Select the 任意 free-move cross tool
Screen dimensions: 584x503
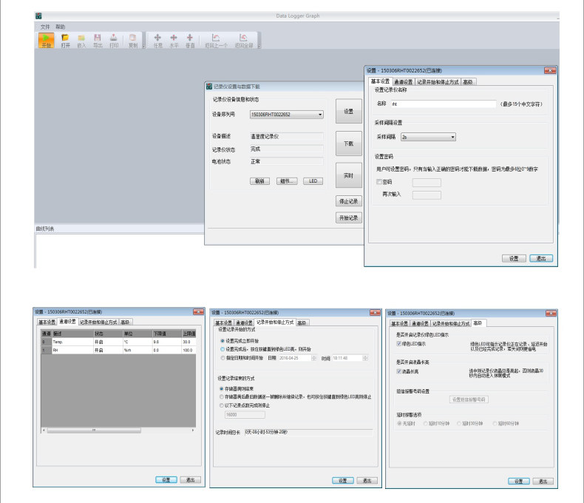(158, 40)
